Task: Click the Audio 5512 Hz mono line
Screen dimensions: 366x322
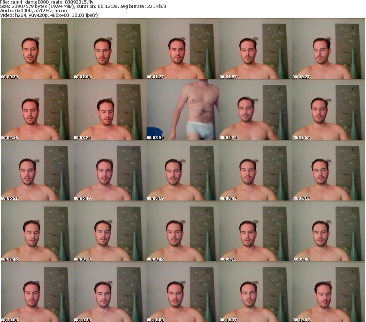Action: coord(33,11)
